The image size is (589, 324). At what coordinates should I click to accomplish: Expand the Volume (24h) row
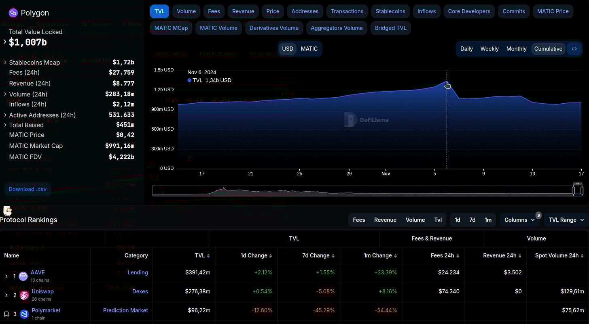tap(5, 94)
